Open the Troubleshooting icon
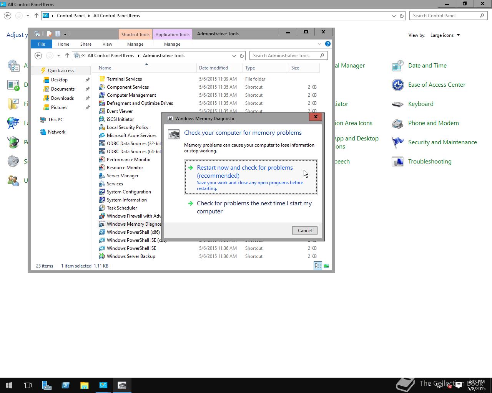Image resolution: width=492 pixels, height=393 pixels. [397, 162]
